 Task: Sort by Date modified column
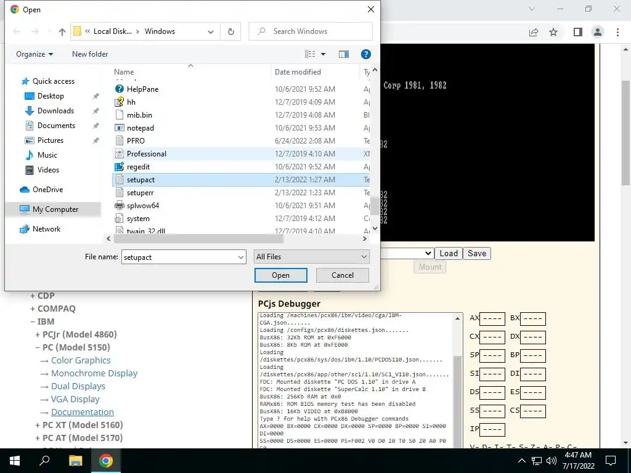tap(298, 72)
